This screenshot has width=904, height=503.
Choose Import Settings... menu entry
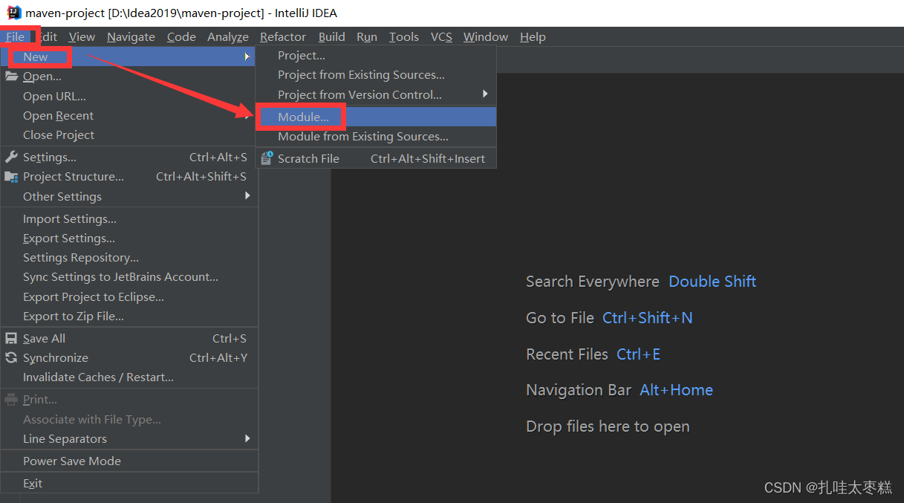(129, 218)
